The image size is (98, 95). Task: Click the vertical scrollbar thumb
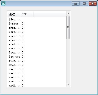tap(68, 27)
